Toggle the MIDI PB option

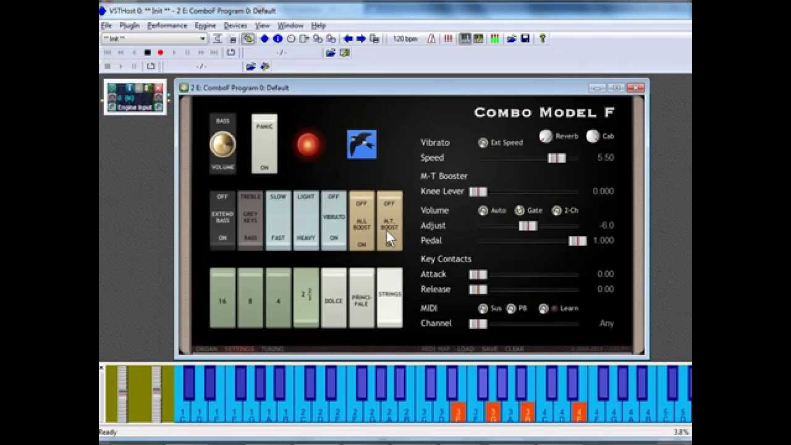coord(511,308)
